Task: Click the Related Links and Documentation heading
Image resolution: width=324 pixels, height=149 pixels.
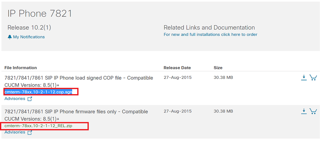Action: [x=209, y=28]
